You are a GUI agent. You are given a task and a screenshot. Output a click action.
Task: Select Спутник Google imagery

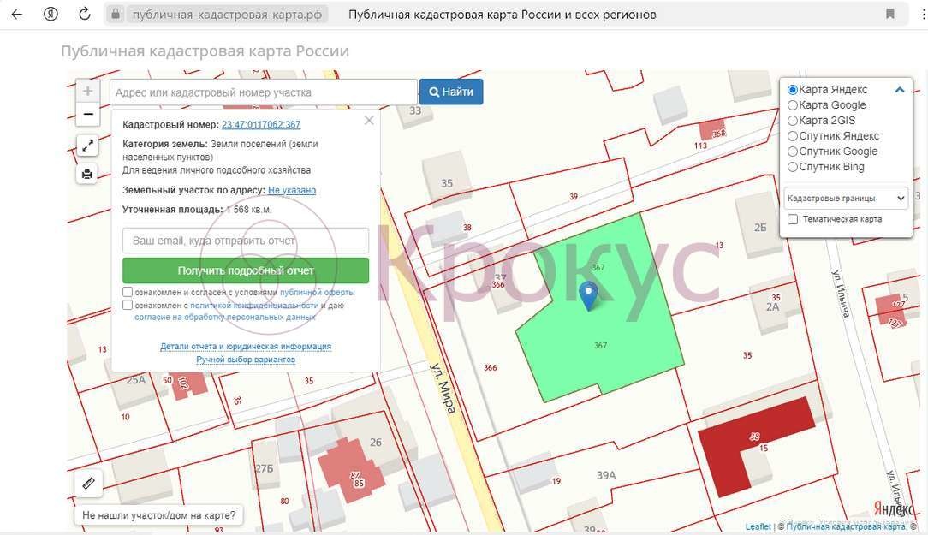(793, 152)
